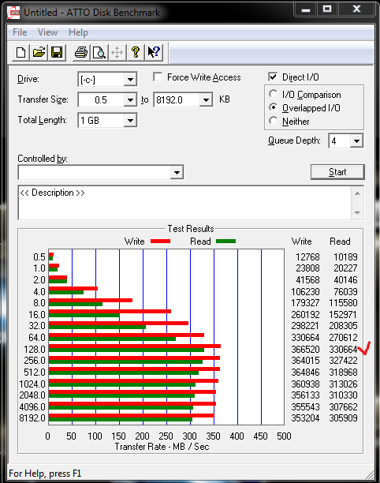Screen dimensions: 380x483
Task: Click the 8192.0 transfer size row label
Action: click(32, 418)
